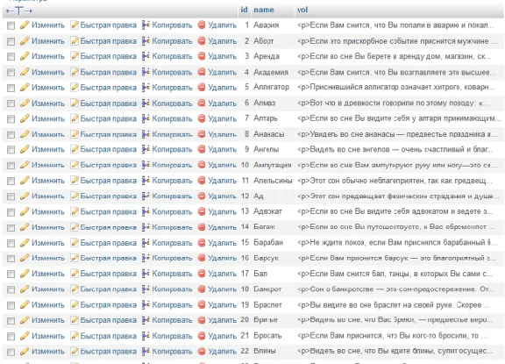Click the Изменить link for row Ангелы
Image resolution: width=505 pixels, height=364 pixels.
(48, 149)
